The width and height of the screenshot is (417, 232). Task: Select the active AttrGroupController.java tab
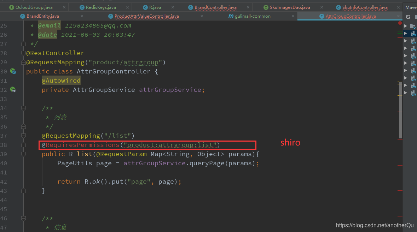coord(351,16)
